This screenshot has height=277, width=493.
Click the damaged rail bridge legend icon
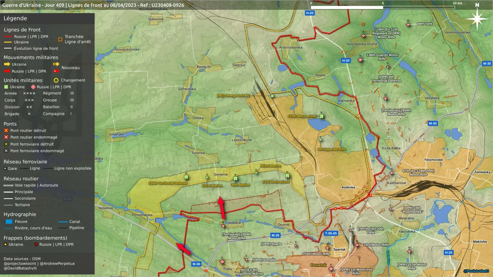[x=6, y=151]
